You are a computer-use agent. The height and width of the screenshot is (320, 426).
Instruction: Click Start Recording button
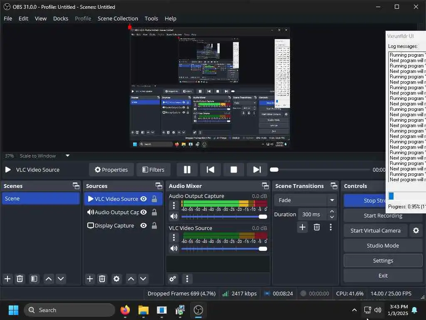(383, 215)
